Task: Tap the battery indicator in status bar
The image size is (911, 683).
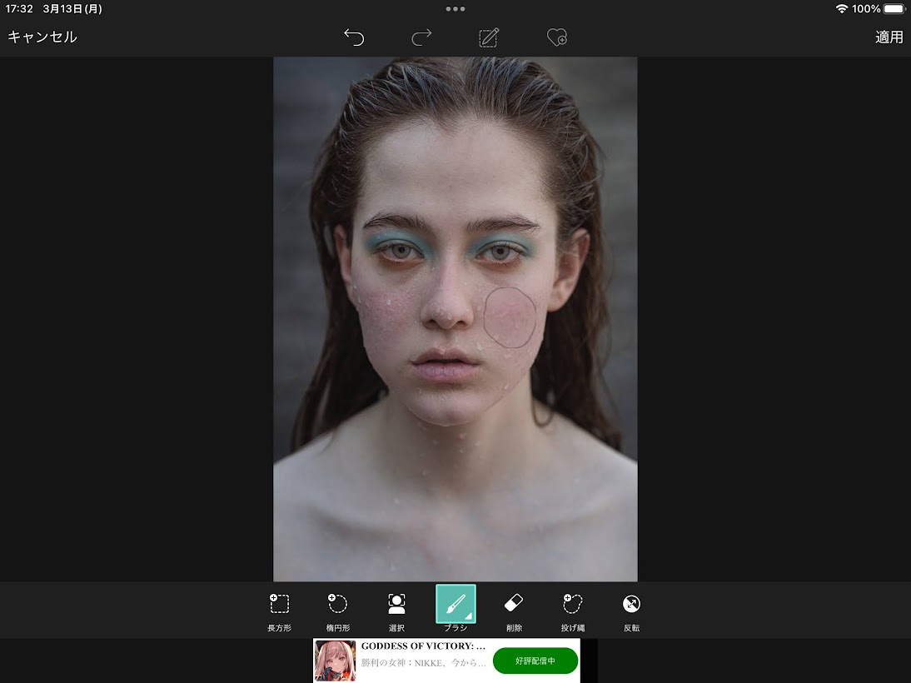Action: point(894,8)
